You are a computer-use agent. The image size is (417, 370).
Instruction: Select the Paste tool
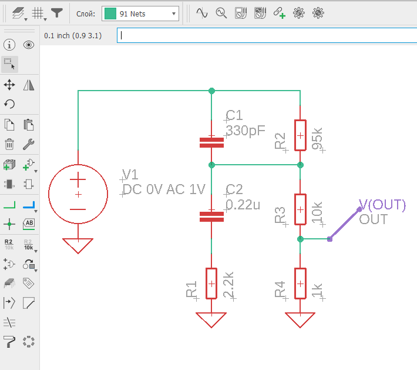tap(28, 125)
